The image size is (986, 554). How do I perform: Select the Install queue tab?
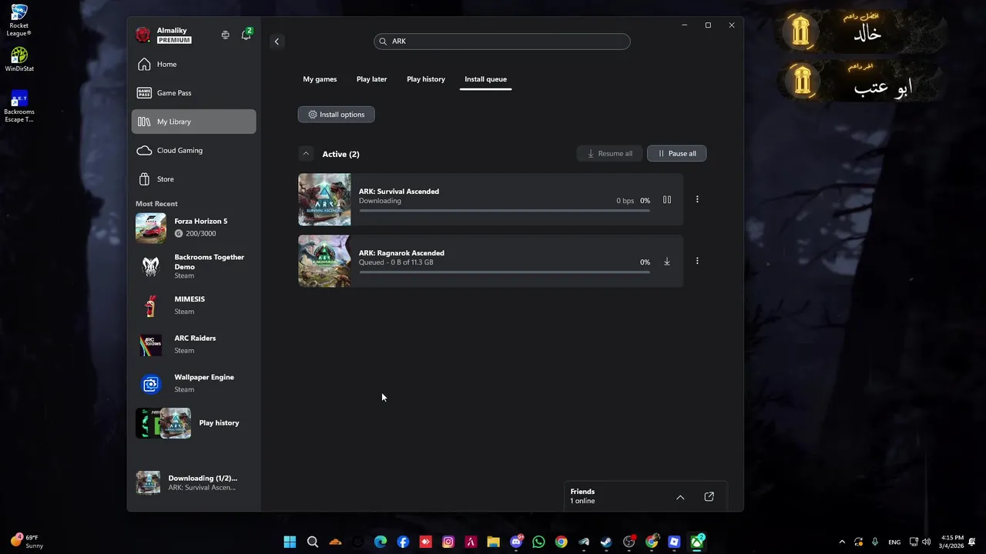click(485, 79)
